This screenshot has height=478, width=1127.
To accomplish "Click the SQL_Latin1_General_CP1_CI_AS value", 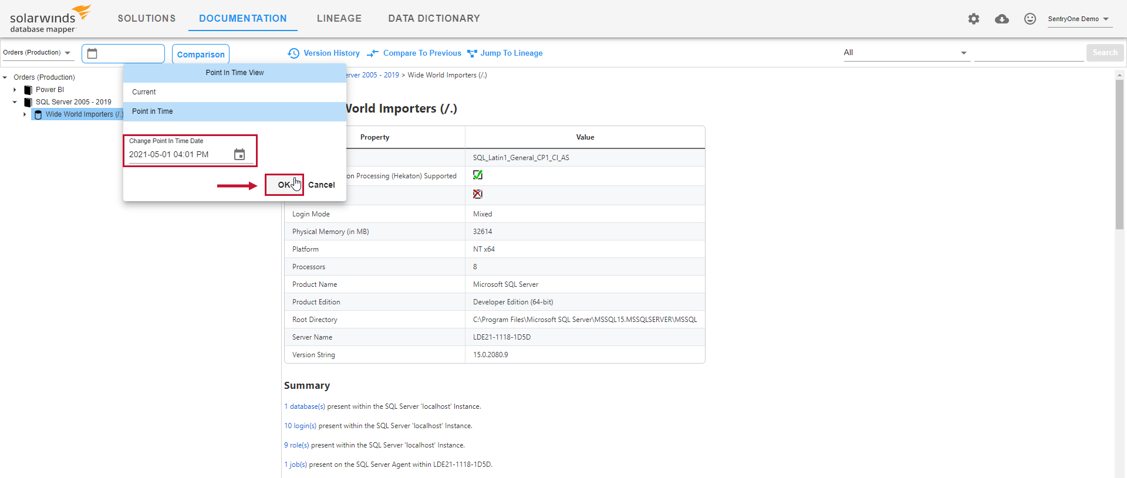I will point(521,158).
